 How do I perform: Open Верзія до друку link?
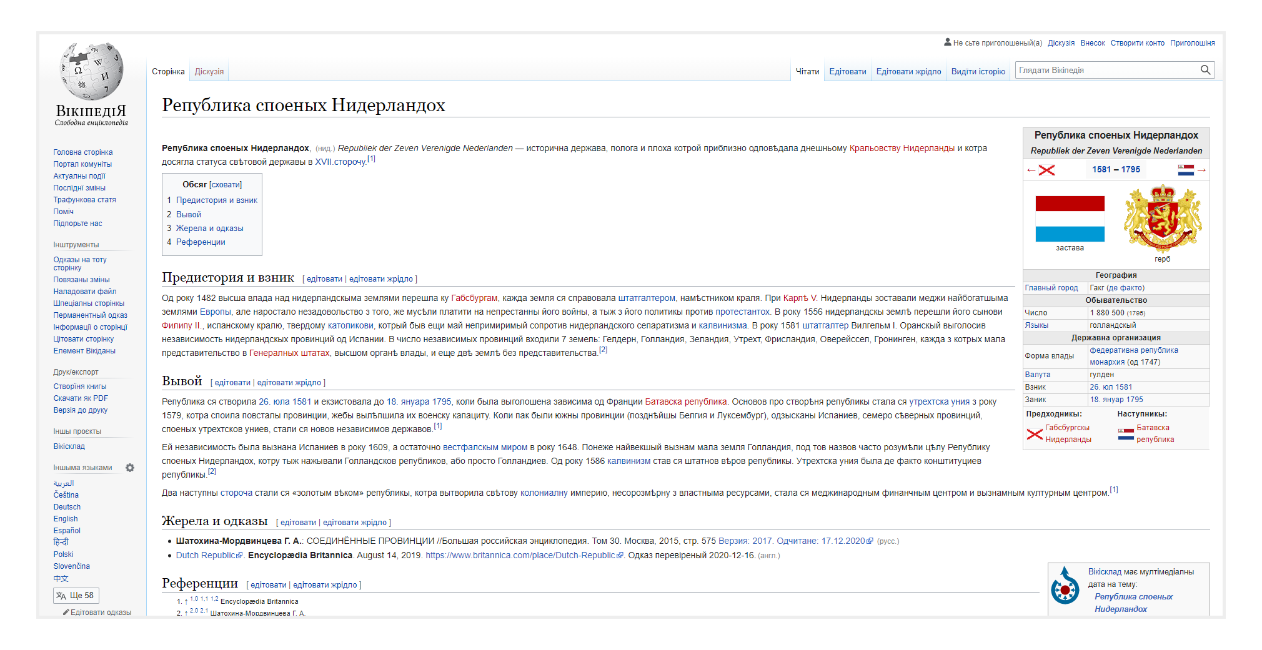(81, 410)
